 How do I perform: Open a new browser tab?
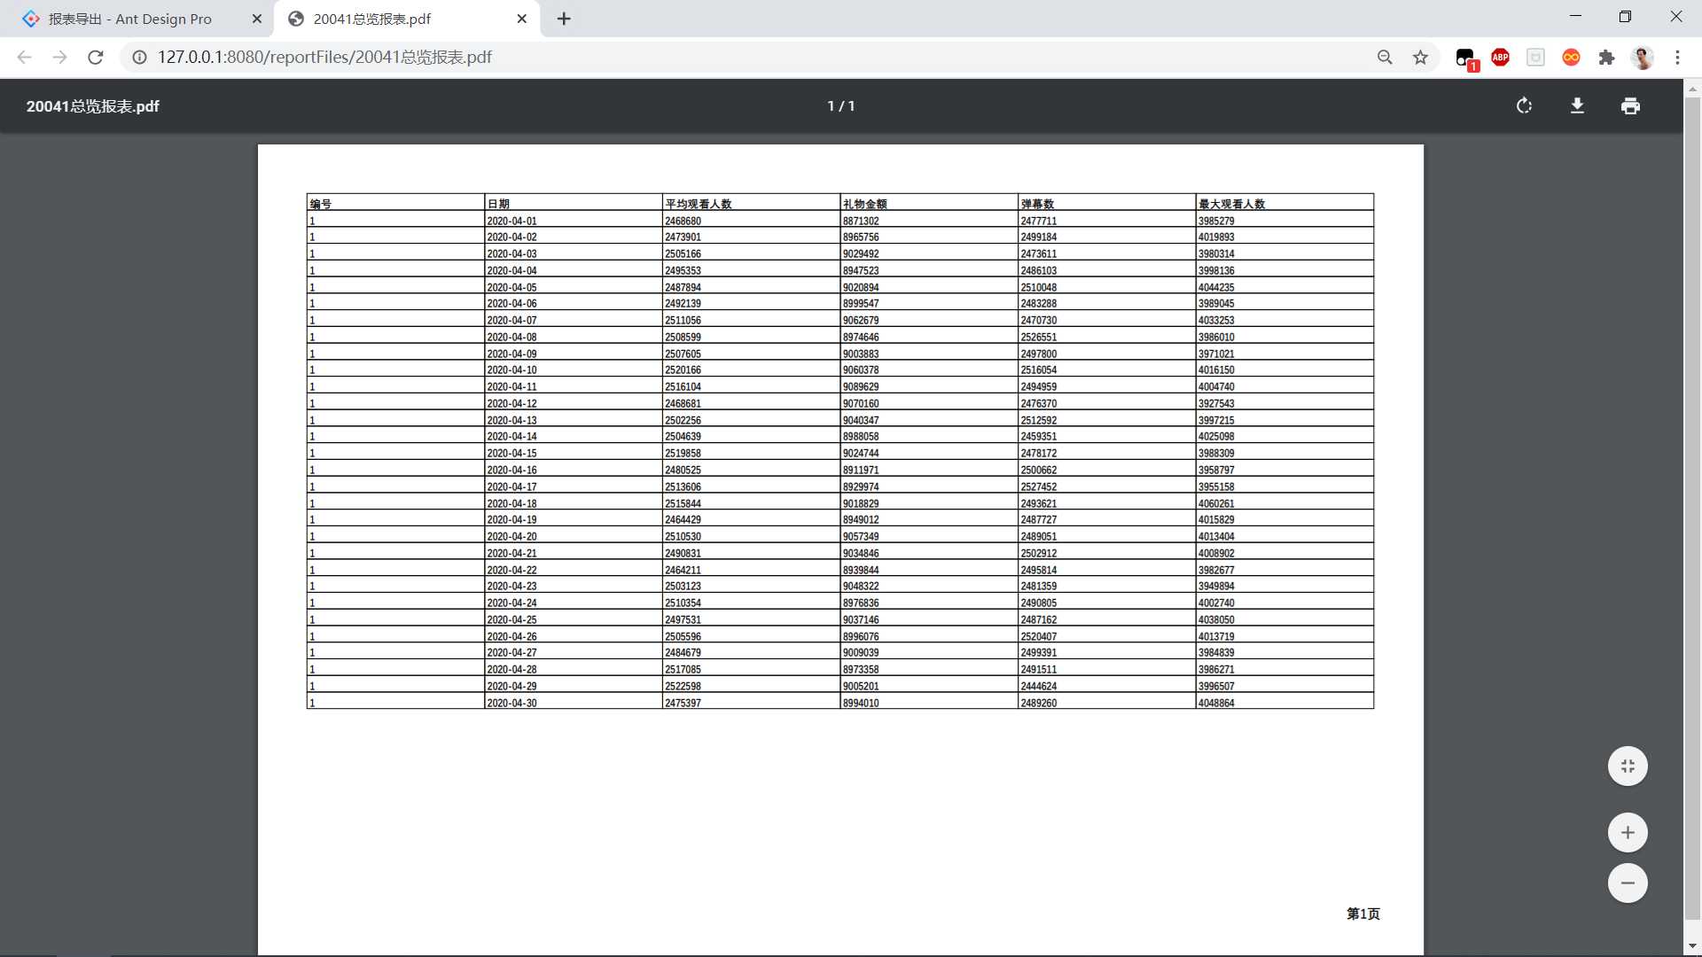tap(564, 19)
